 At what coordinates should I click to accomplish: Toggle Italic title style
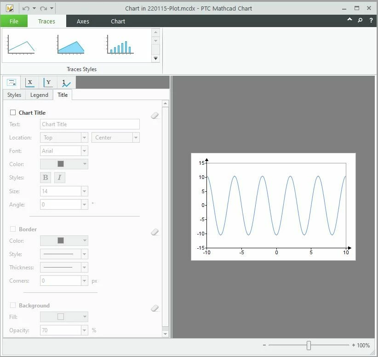[59, 178]
